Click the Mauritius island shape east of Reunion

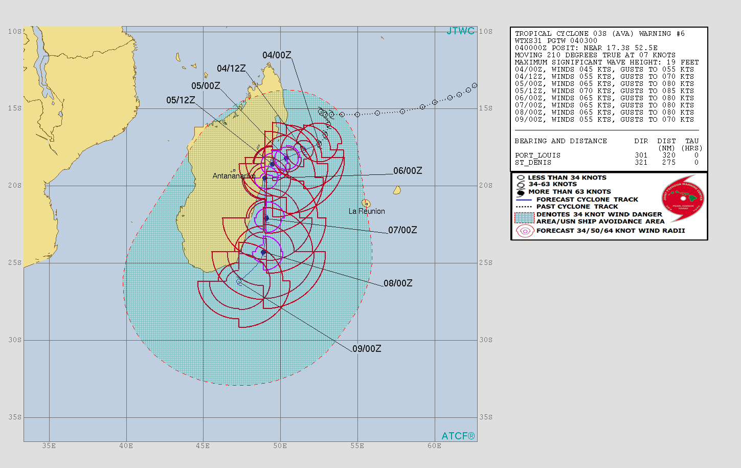[397, 190]
